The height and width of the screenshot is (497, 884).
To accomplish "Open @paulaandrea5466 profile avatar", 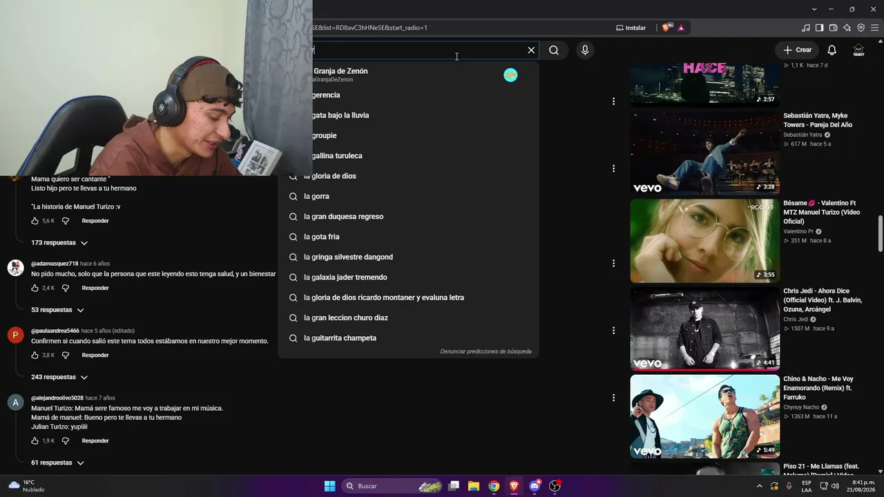I will 15,335.
